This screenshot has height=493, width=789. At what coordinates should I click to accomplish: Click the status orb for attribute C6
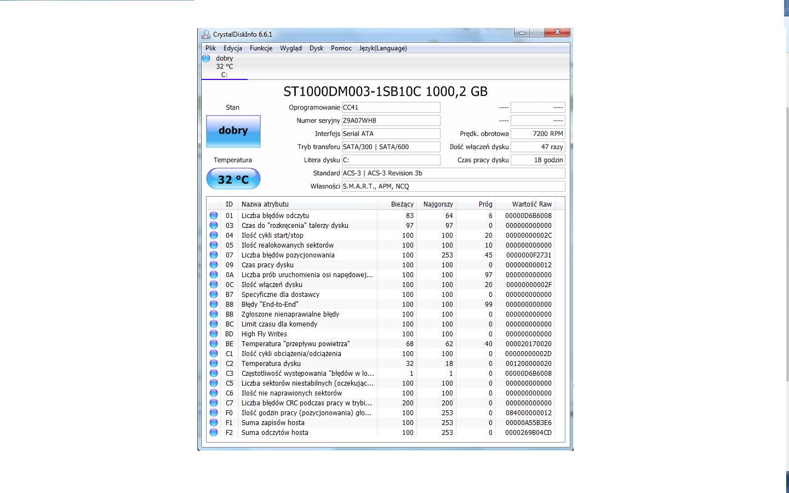click(214, 393)
